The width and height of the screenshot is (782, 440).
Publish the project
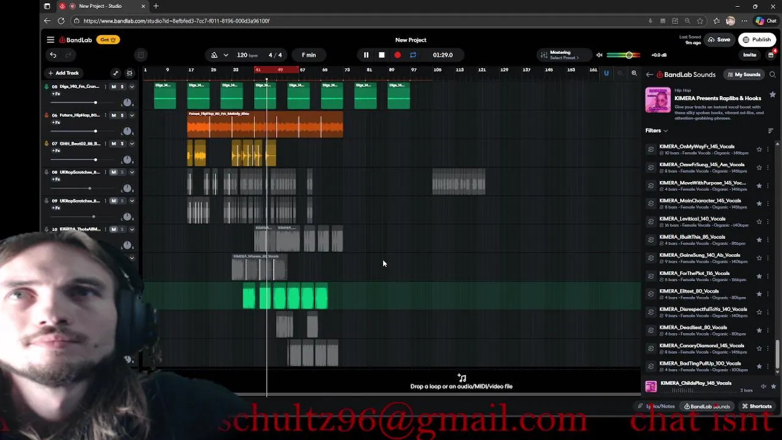click(x=757, y=40)
